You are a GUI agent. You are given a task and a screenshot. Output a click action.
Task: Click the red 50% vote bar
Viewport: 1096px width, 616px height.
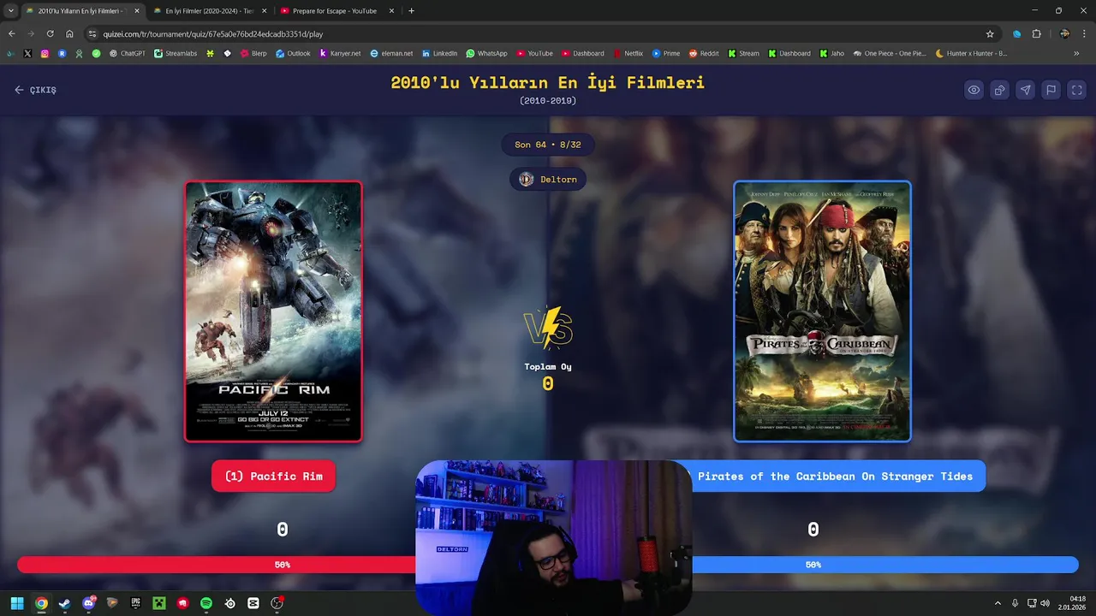point(217,565)
